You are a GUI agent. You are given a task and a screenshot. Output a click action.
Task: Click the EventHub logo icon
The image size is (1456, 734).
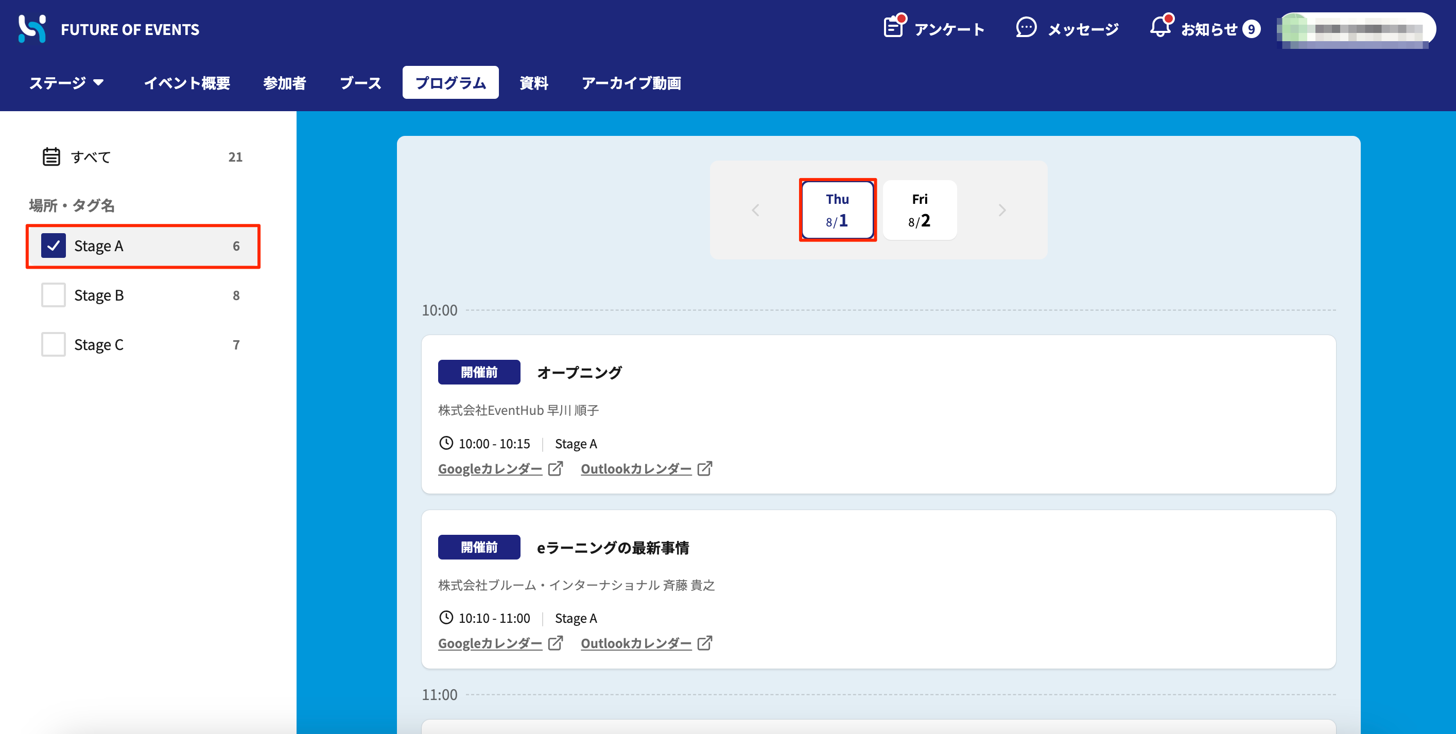[x=32, y=28]
